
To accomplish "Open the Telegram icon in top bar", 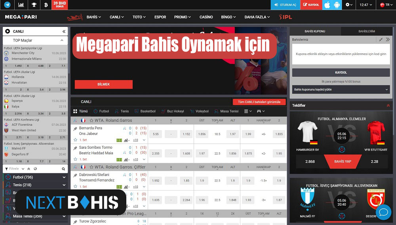I will 7,5.
